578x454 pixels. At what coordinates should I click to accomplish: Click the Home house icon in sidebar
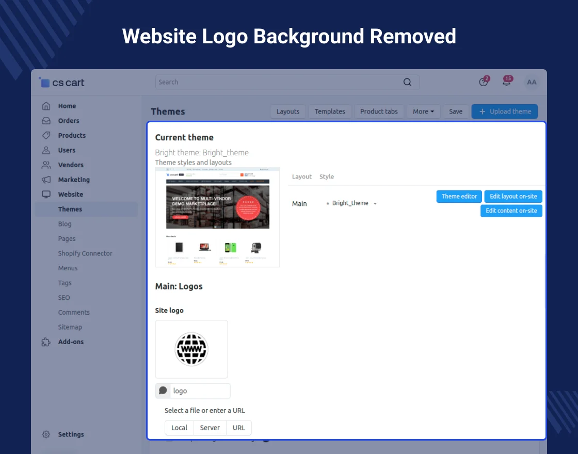coord(46,106)
